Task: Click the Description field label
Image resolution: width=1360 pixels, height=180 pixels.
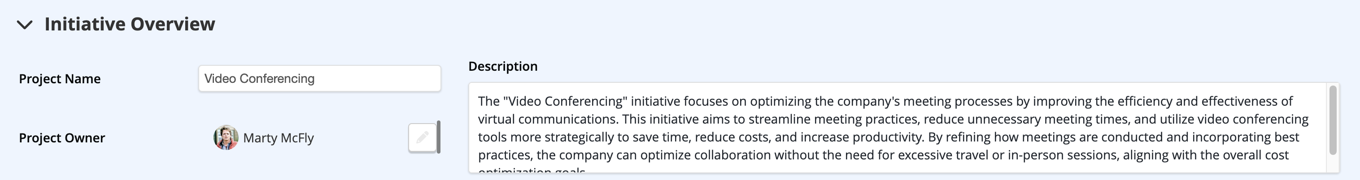Action: tap(503, 66)
